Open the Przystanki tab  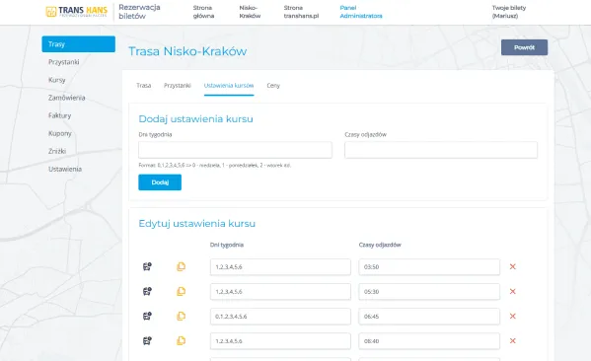pyautogui.click(x=178, y=86)
